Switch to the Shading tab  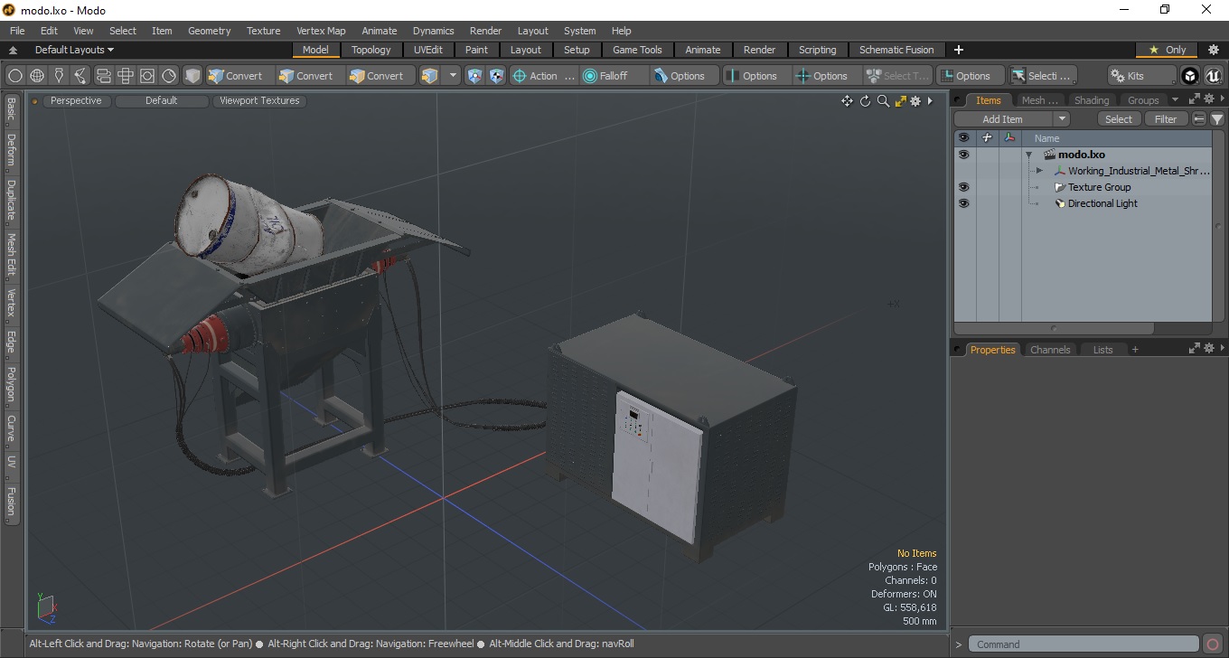point(1092,100)
